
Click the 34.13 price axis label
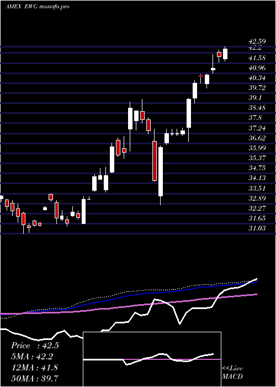coord(257,178)
